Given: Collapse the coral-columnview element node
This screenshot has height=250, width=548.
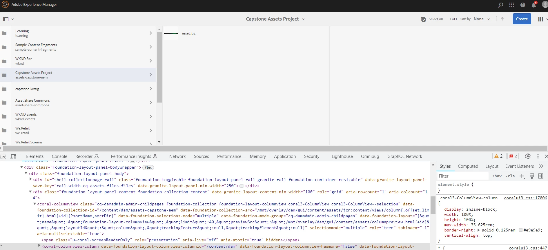Looking at the screenshot, I should click(35, 204).
